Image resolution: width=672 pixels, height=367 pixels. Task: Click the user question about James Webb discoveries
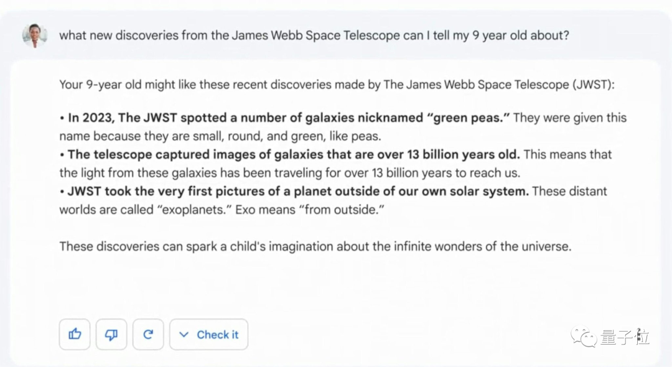(314, 35)
